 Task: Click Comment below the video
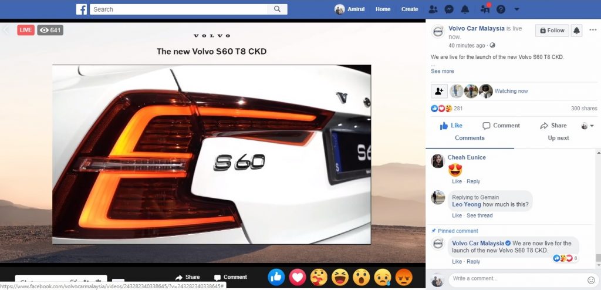(230, 277)
